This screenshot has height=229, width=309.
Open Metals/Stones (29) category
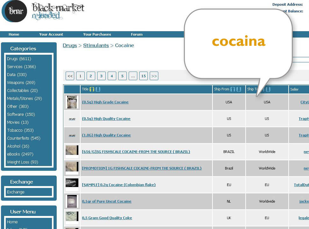click(25, 98)
